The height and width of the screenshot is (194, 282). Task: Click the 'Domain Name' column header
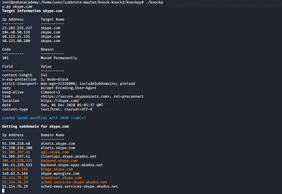click(x=52, y=135)
